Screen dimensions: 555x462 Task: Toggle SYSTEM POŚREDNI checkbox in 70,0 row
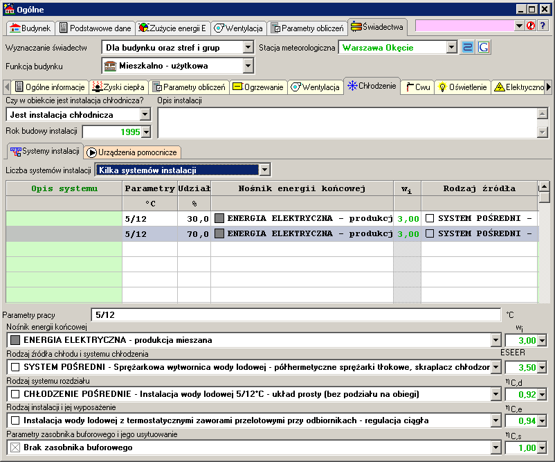coord(430,233)
